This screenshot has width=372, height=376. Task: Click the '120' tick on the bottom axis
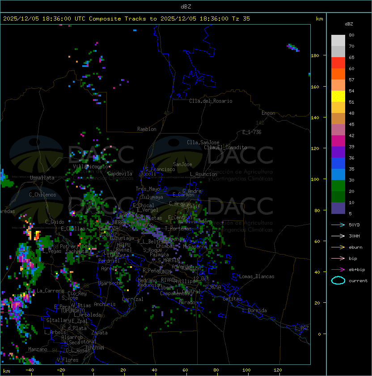[x=278, y=370]
